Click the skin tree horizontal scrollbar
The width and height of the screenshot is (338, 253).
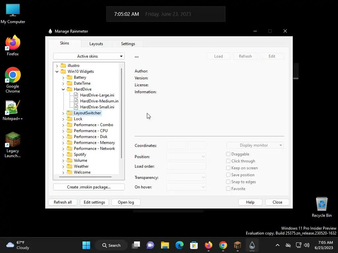[85, 177]
